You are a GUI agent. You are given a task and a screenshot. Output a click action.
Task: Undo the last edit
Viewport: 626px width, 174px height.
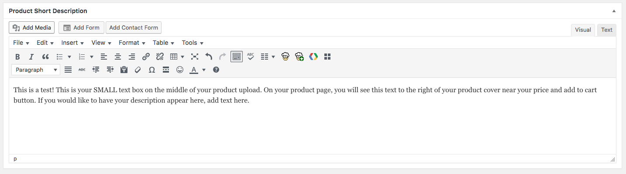click(209, 57)
